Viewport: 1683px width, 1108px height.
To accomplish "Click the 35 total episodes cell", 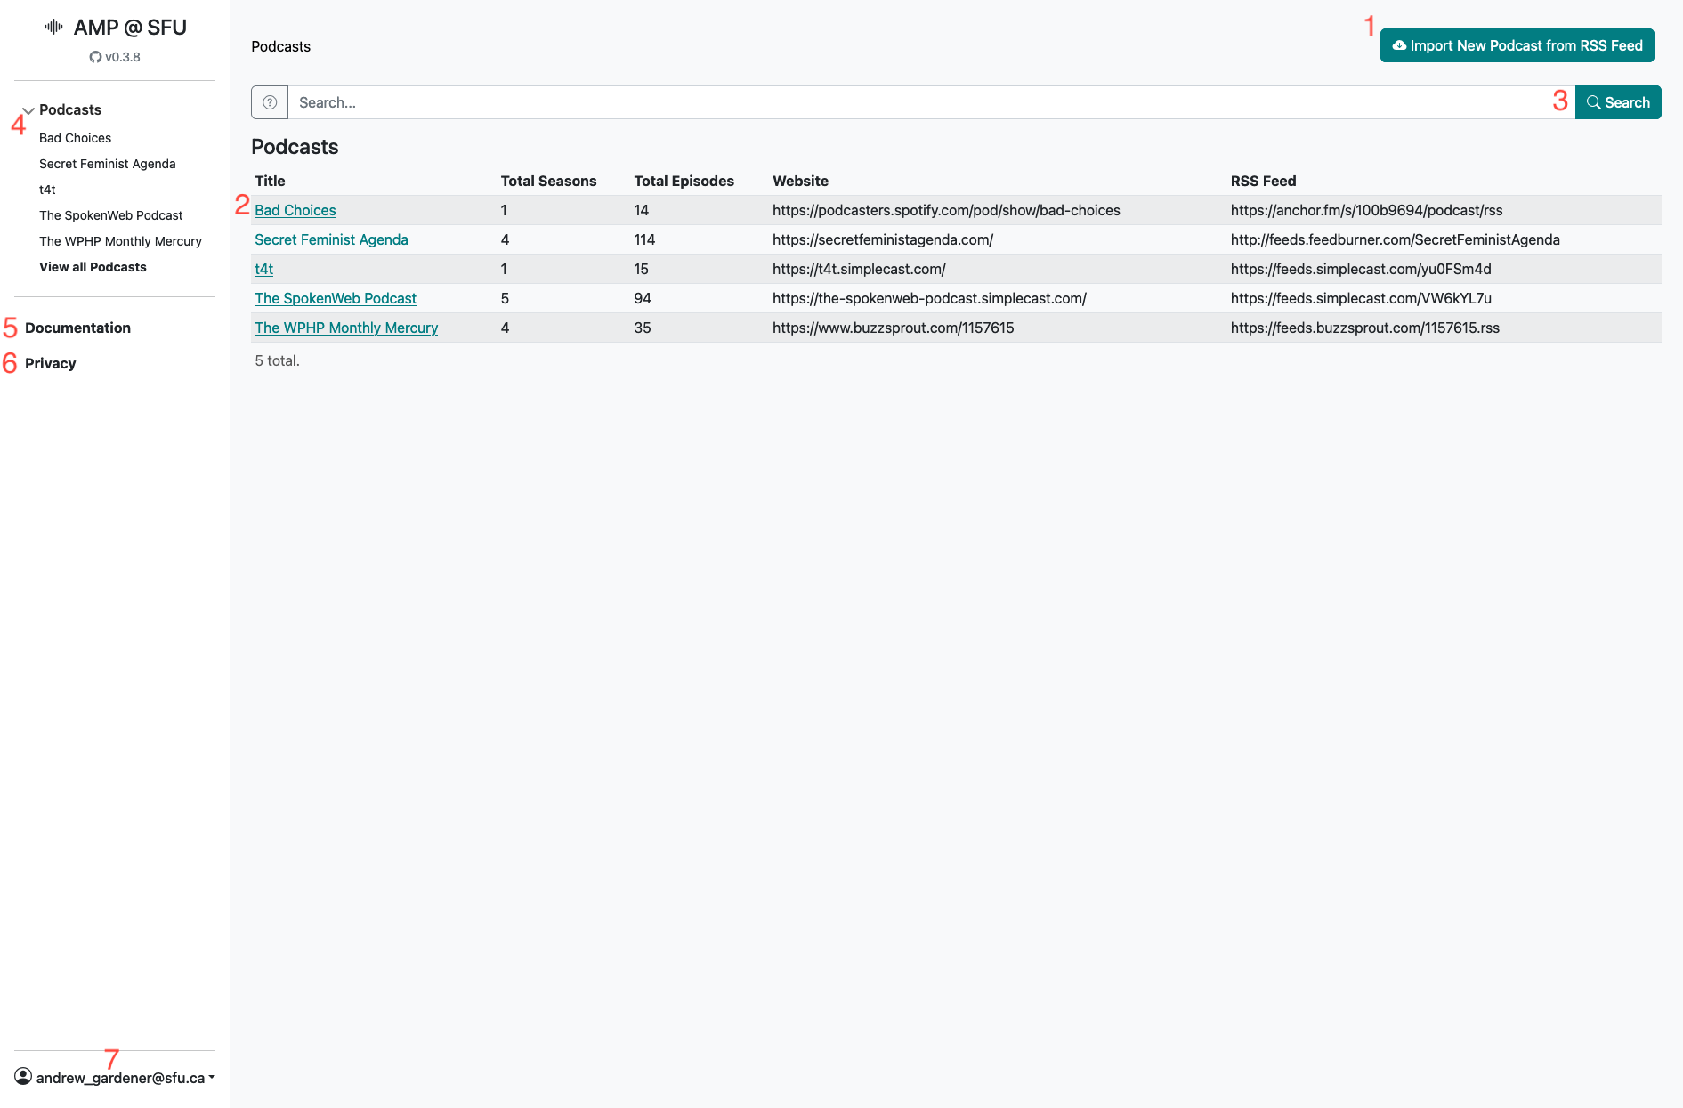I will pyautogui.click(x=643, y=328).
